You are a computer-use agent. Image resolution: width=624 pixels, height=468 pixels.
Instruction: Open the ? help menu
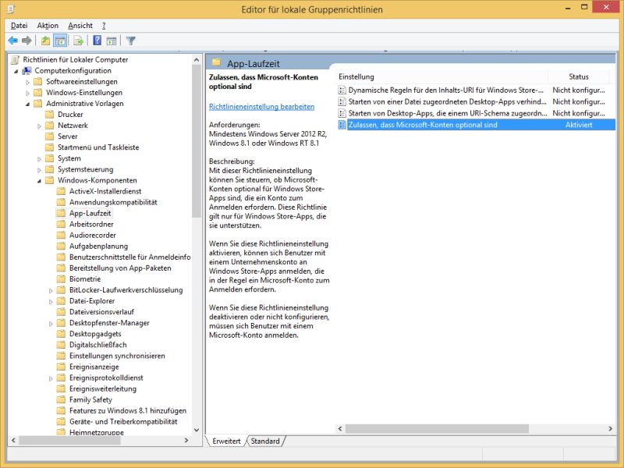104,26
